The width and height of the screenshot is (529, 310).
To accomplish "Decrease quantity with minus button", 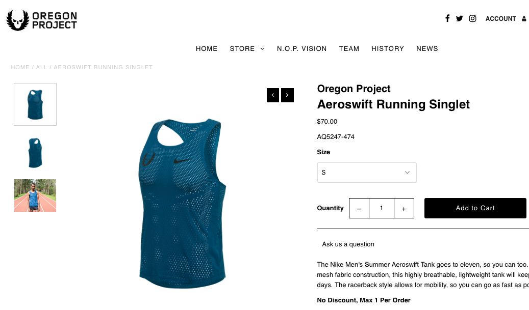I will (359, 208).
